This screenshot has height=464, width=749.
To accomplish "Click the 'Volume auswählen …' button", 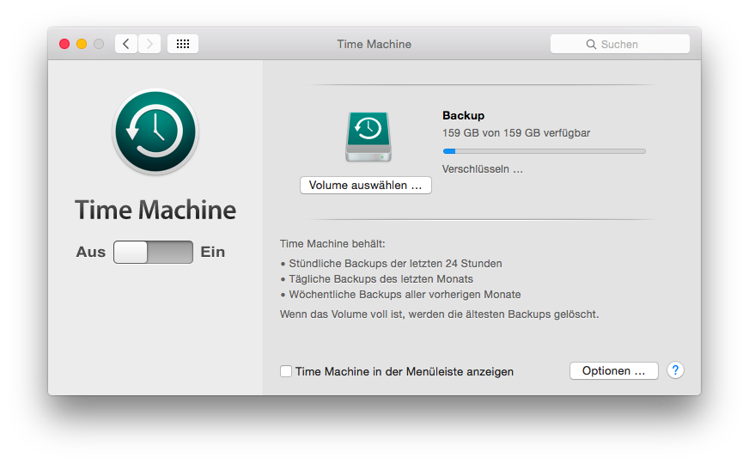I will (x=365, y=185).
